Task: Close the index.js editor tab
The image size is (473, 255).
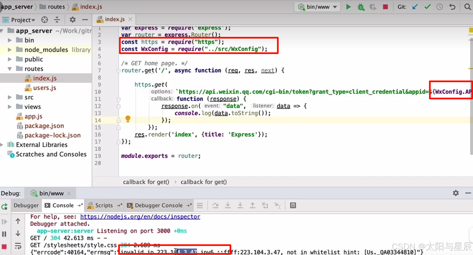Action: pos(130,19)
